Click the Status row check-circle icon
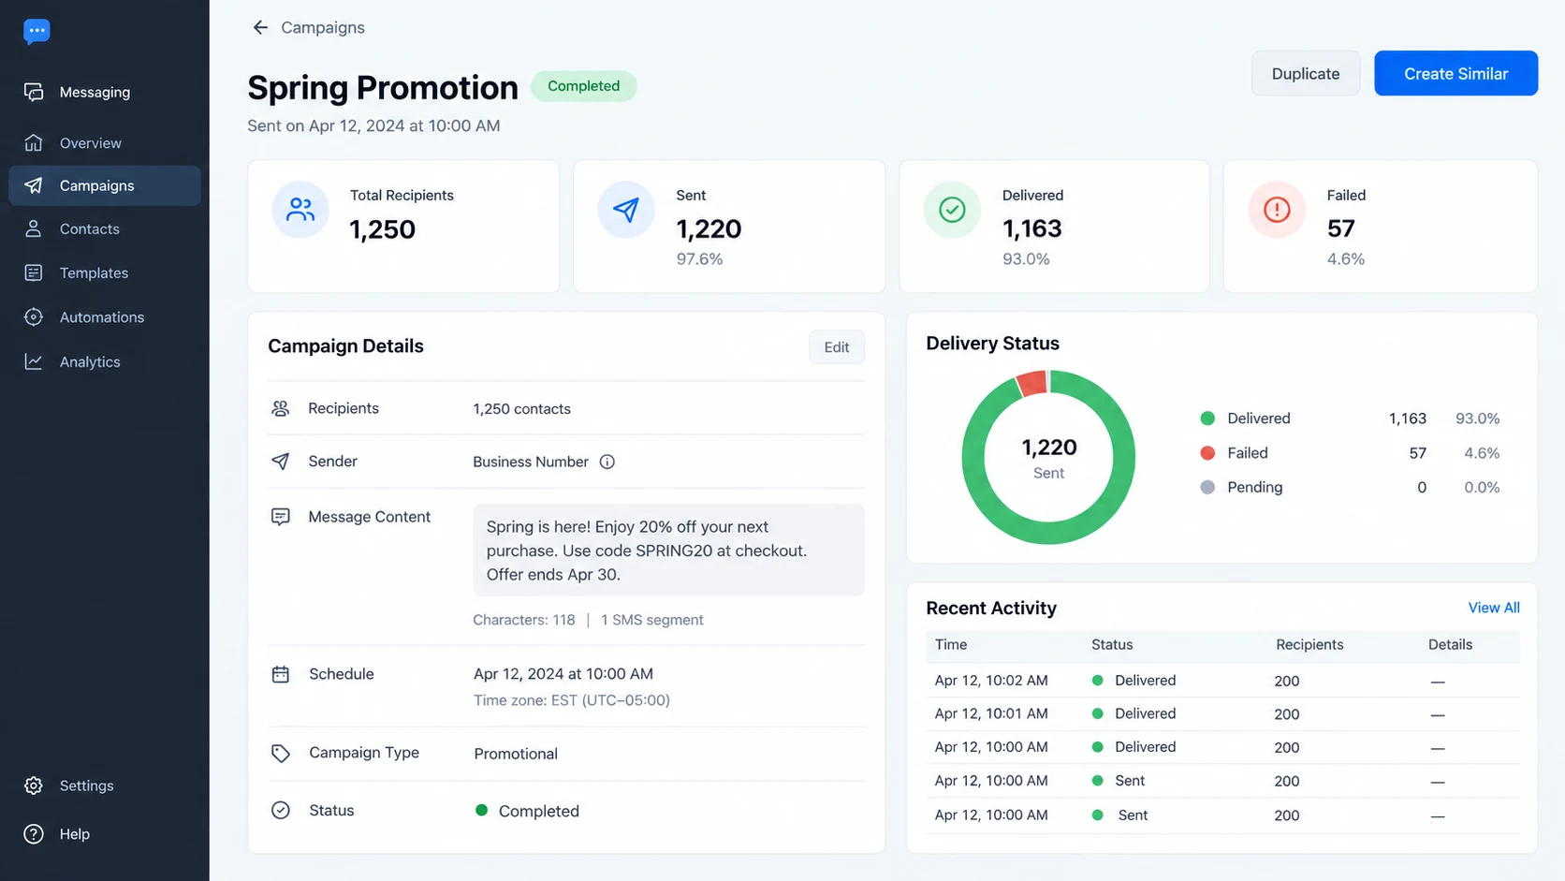1565x881 pixels. 280,810
